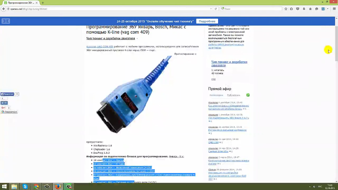Click the Chiploader 1.6 list item
The height and width of the screenshot is (190, 338).
101,149
